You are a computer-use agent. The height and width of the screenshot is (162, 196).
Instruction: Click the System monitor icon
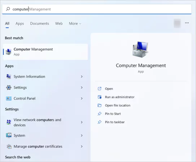pos(9,135)
